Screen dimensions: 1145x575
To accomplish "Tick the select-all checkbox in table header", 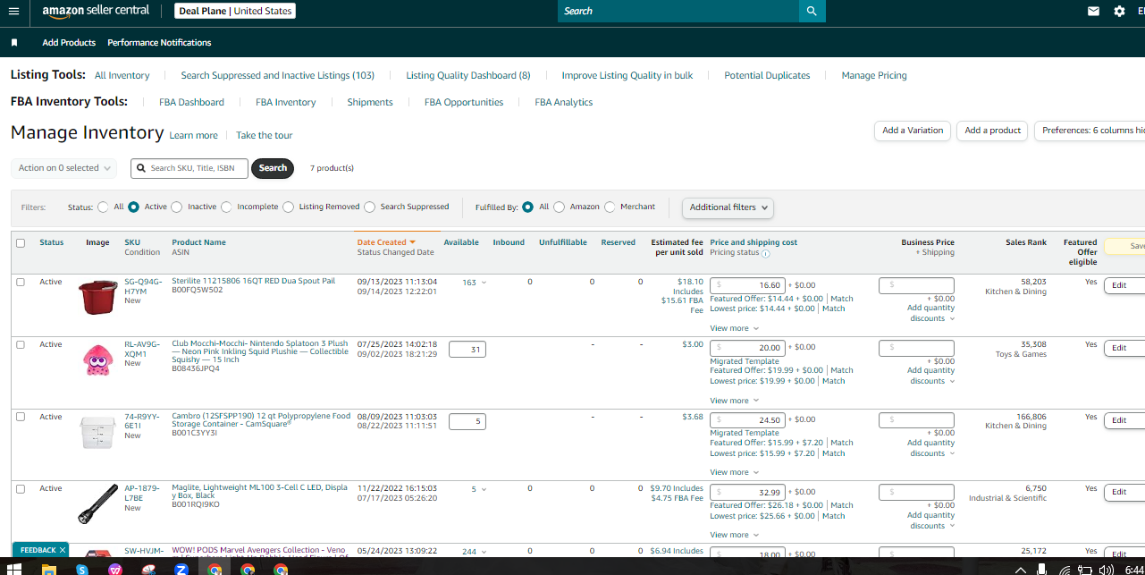I will [21, 242].
